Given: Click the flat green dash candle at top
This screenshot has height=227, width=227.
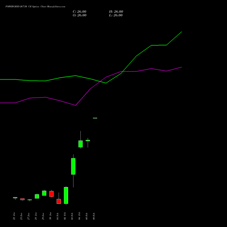Looking at the screenshot, I should [x=95, y=118].
